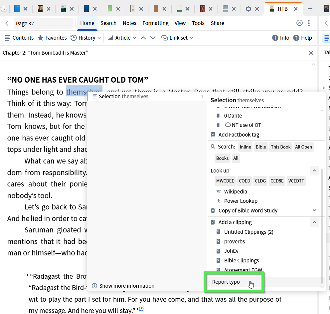
Task: Go to next article with down arrow
Action: click(x=153, y=38)
